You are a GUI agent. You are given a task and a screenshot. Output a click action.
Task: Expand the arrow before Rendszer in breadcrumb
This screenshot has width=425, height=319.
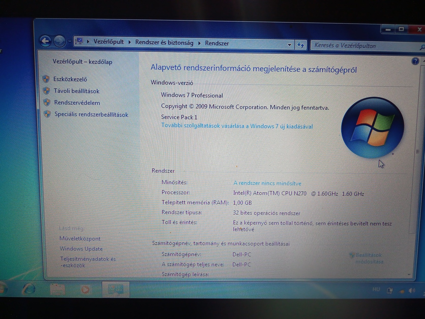click(x=200, y=43)
